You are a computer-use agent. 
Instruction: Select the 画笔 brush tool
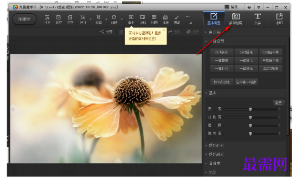(177, 19)
